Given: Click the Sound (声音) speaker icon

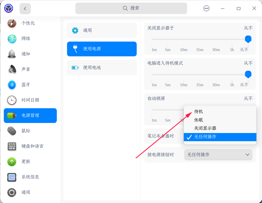Looking at the screenshot, I should (x=12, y=69).
